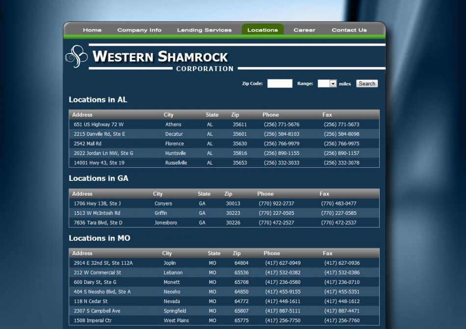Select fax (256) 890-1157

pos(341,153)
